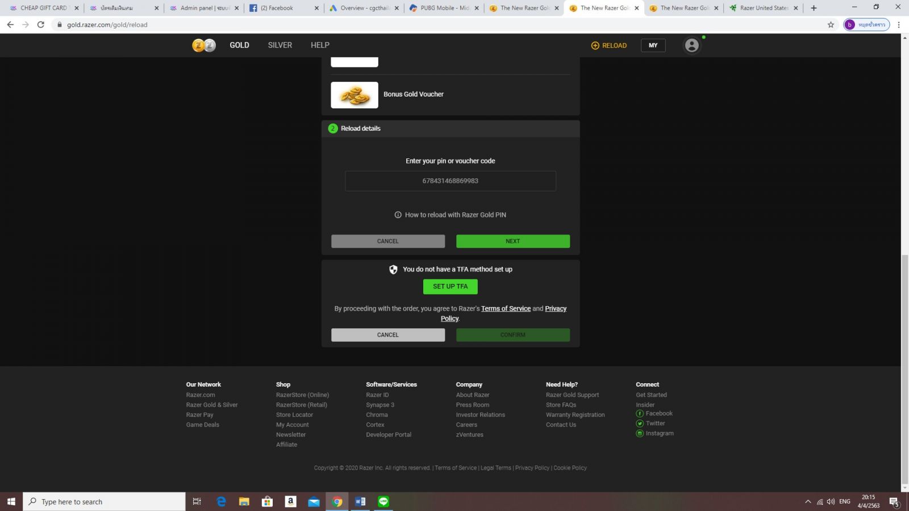Click the pin or voucher code field

pos(451,181)
